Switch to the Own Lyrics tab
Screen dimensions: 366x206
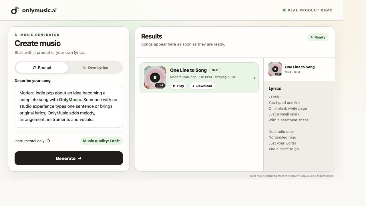(x=96, y=68)
